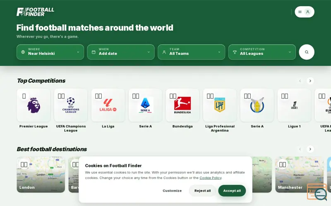This screenshot has height=206, width=331.
Task: Show previous Top Competitions with left arrow
Action: tap(300, 81)
